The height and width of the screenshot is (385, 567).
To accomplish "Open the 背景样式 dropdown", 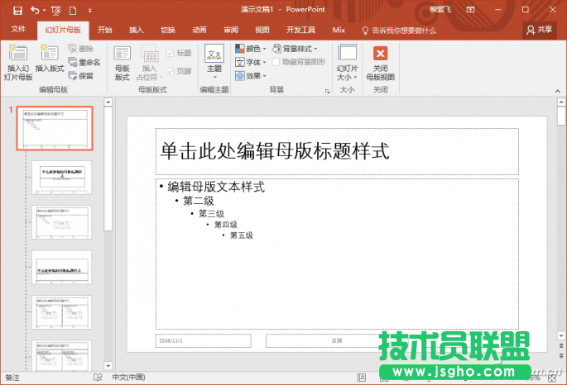I will [x=295, y=49].
